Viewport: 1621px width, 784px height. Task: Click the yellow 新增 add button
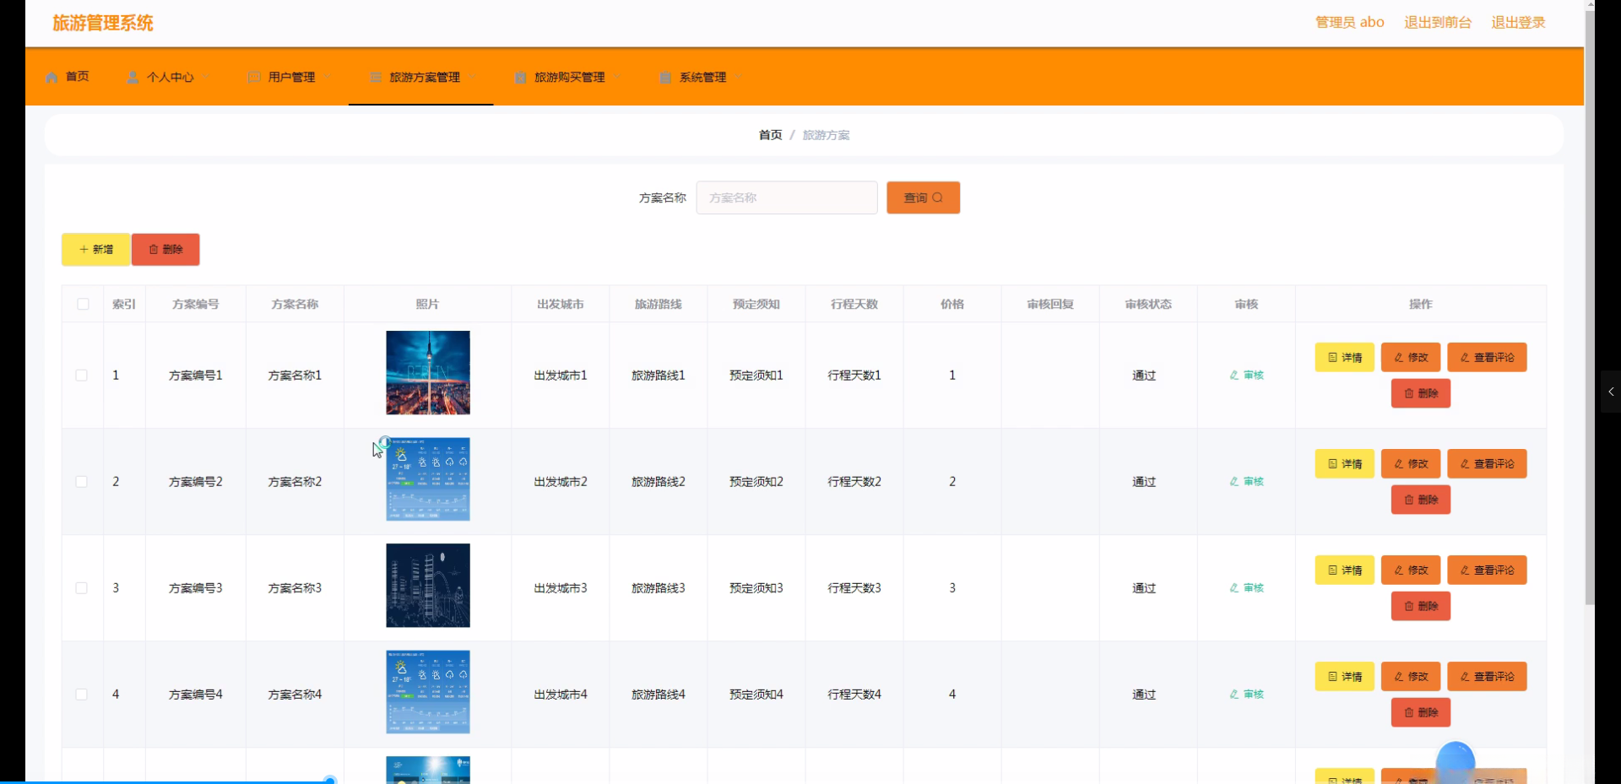tap(95, 250)
